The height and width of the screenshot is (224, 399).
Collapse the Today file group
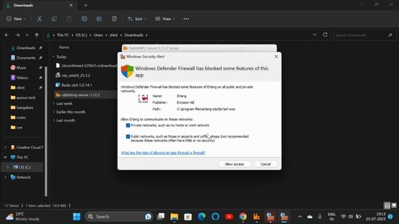(54, 57)
